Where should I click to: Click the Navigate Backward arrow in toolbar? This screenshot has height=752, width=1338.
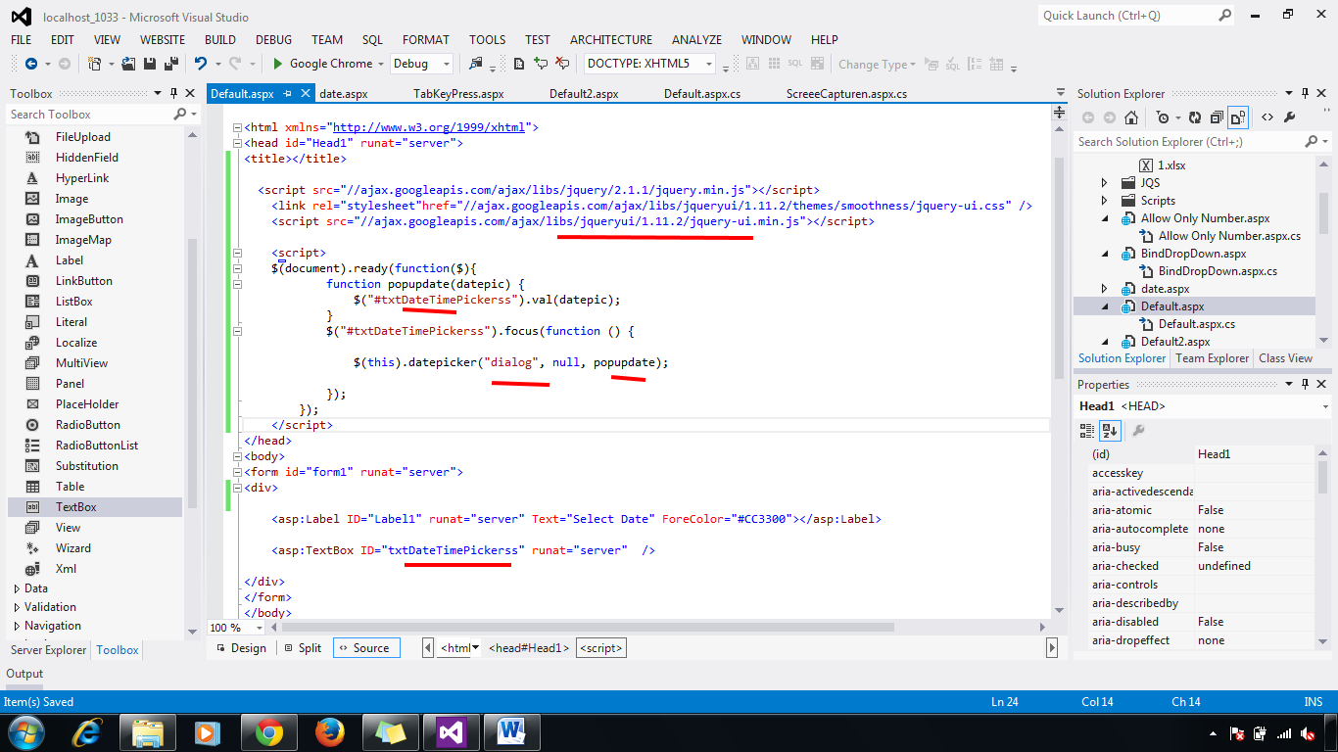point(31,64)
